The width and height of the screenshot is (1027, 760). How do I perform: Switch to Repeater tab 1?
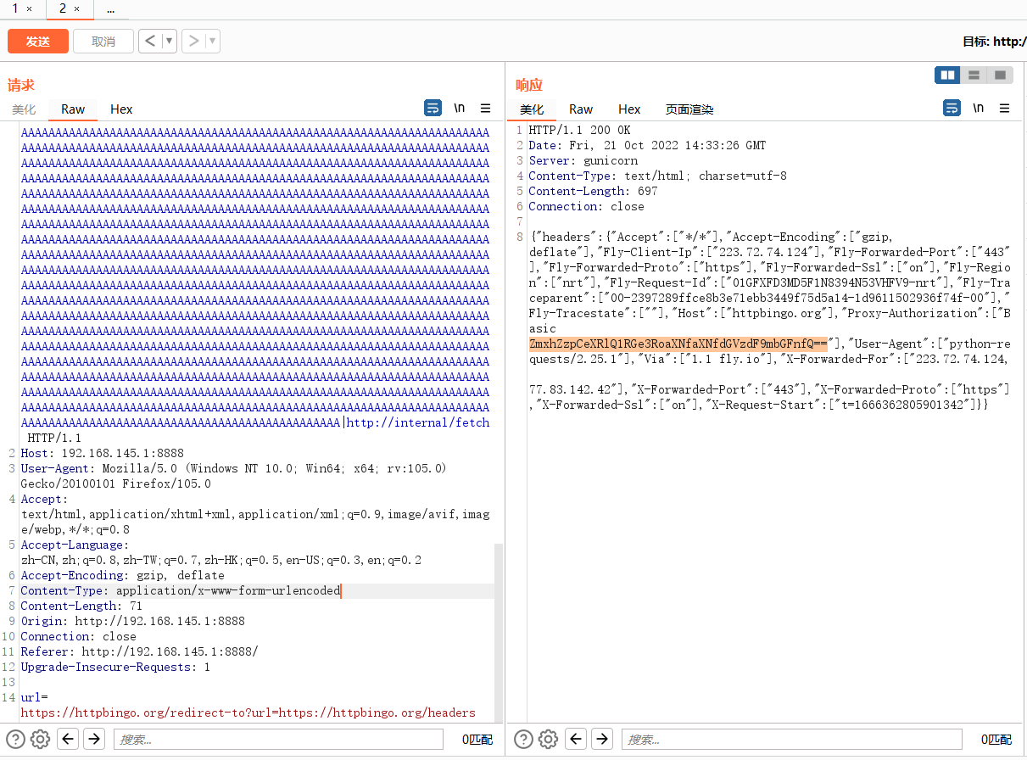15,8
